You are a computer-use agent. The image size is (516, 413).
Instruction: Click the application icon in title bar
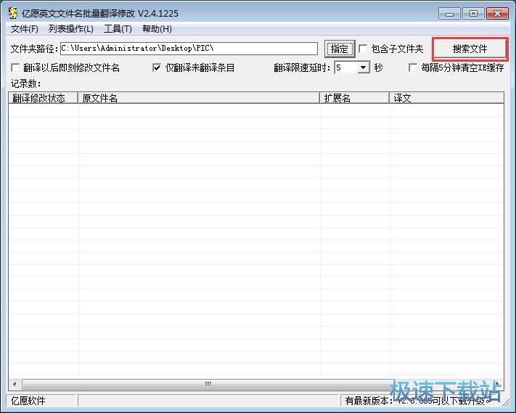[13, 13]
